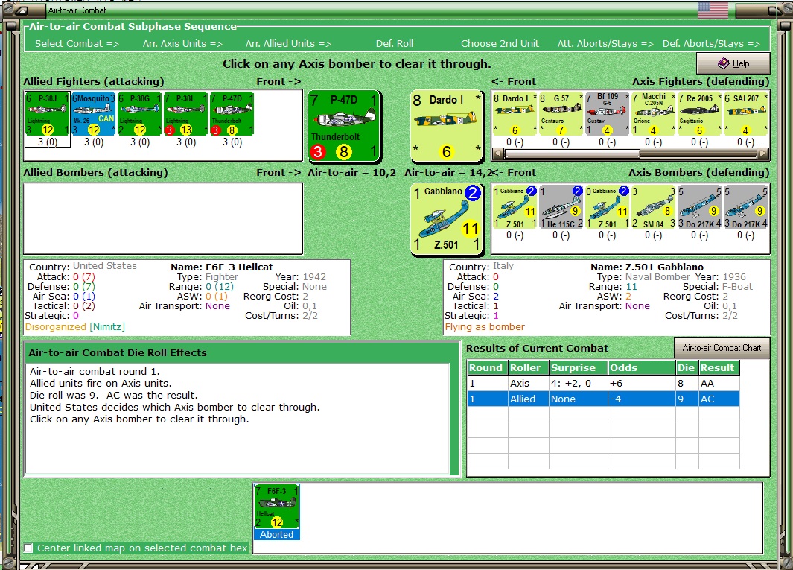Select the P-38J Lightning fighter counter
This screenshot has height=570, width=793.
[x=47, y=114]
